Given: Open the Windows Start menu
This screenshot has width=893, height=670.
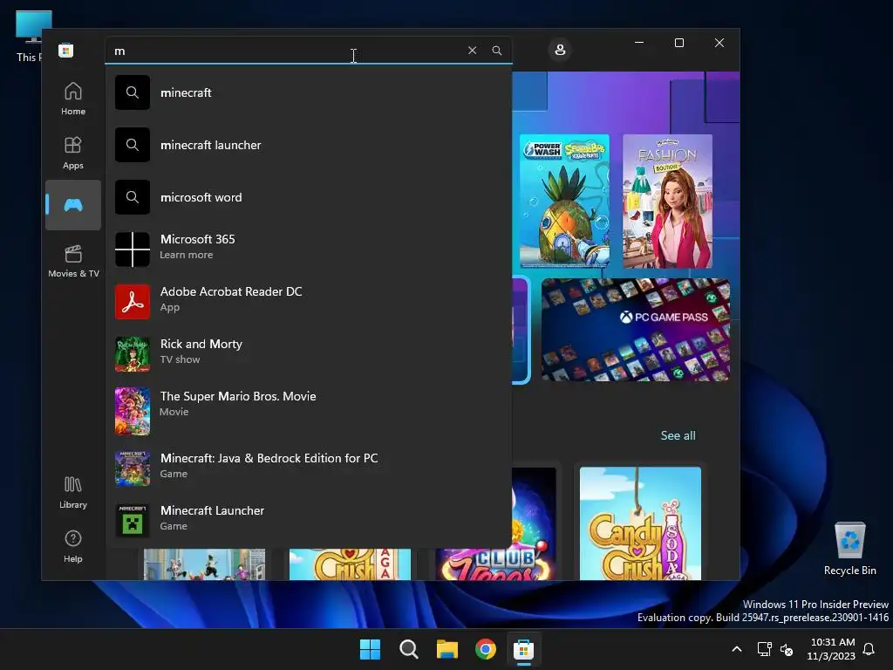Looking at the screenshot, I should (370, 649).
